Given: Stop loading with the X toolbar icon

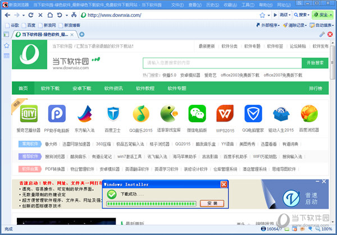Looking at the screenshot, I should point(40,15).
